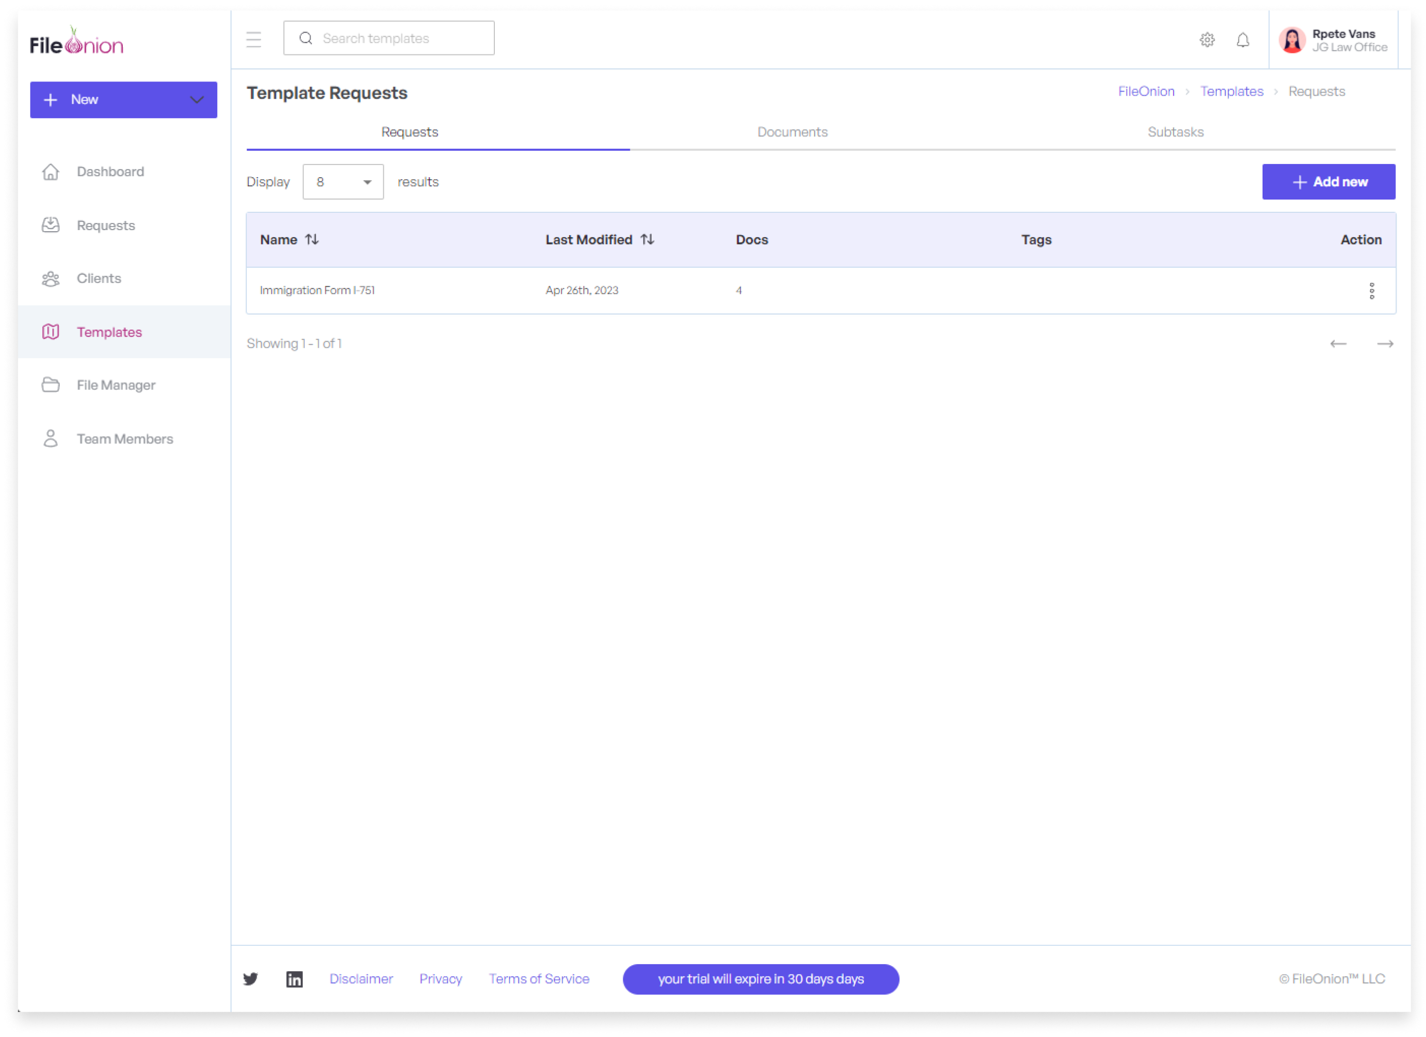Open Terms of Service link
This screenshot has width=1426, height=1037.
point(539,978)
